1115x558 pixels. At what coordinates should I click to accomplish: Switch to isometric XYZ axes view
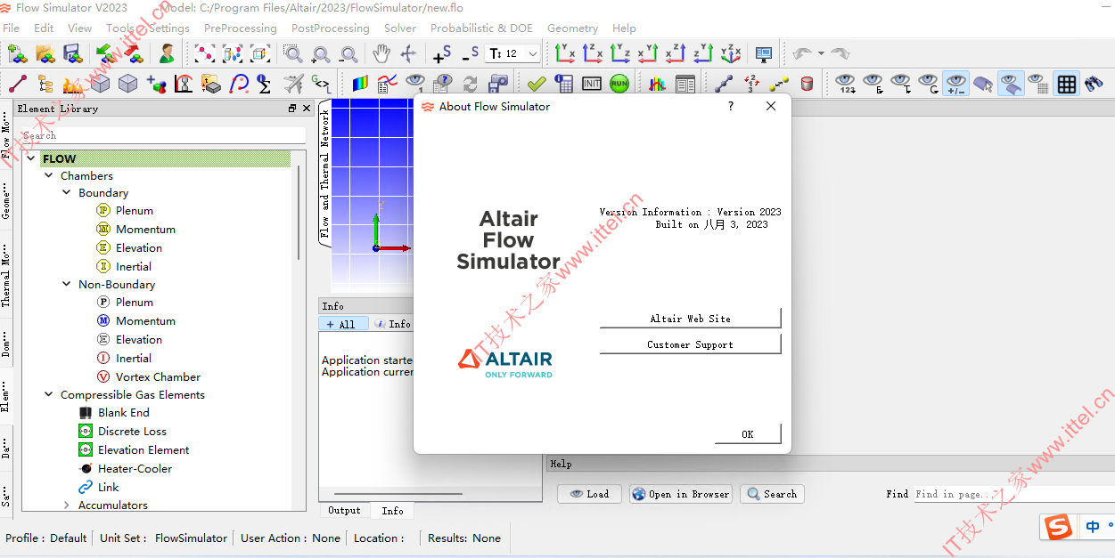(x=731, y=53)
